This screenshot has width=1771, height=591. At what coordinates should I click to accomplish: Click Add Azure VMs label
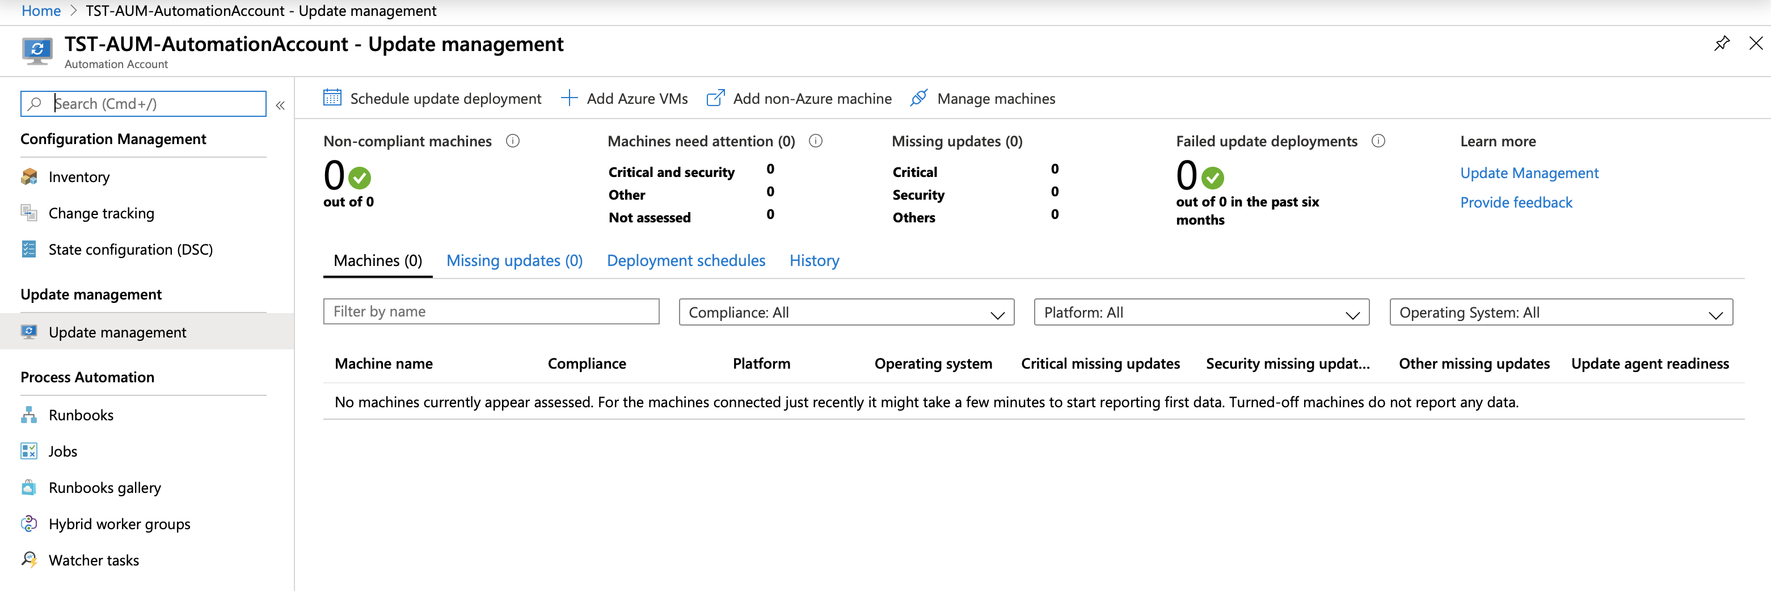[x=636, y=99]
